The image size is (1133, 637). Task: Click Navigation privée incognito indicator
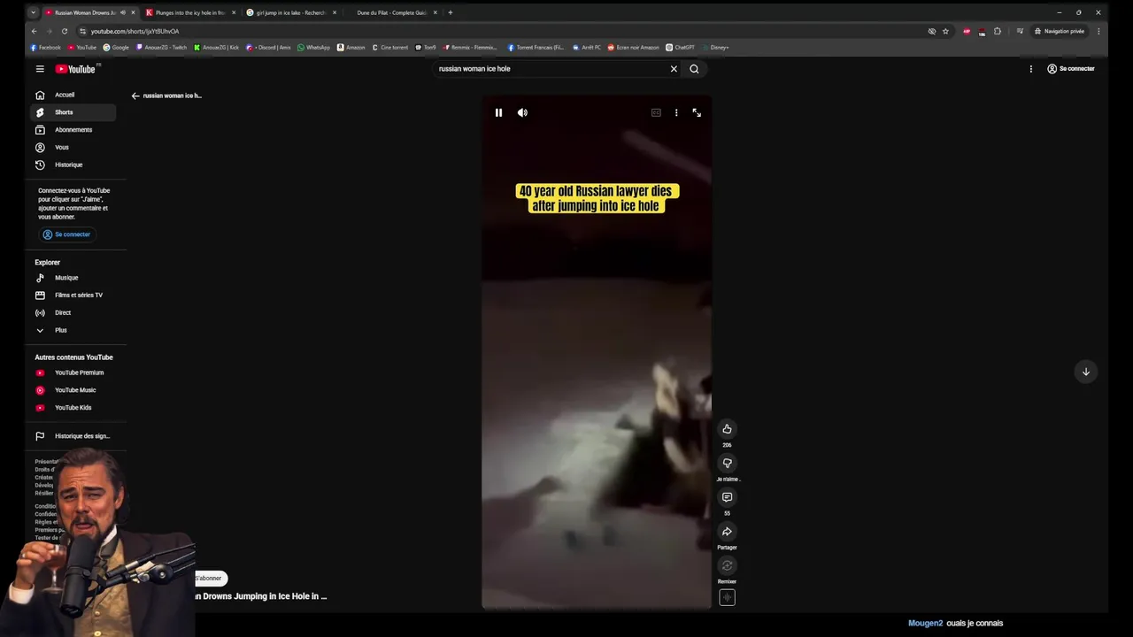click(x=1060, y=31)
